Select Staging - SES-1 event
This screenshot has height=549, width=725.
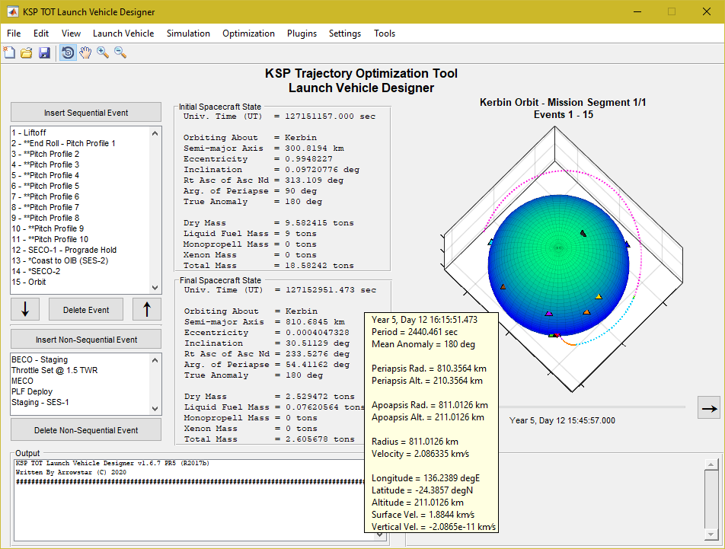[80, 402]
